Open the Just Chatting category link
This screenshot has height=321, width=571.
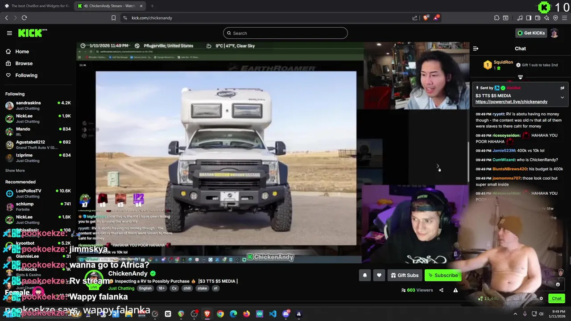(x=121, y=288)
